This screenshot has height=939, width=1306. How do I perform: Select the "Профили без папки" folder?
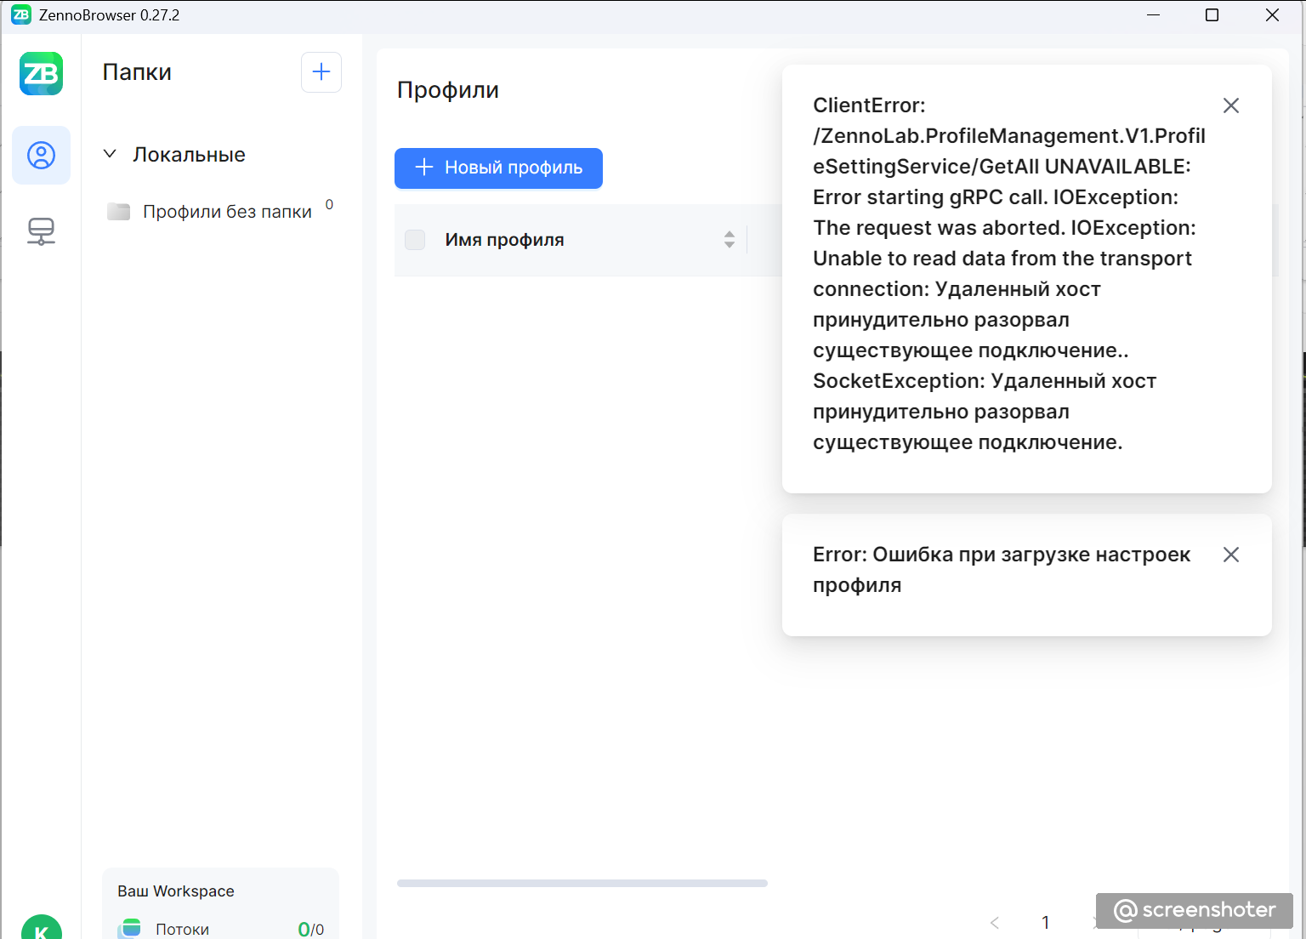pos(227,212)
